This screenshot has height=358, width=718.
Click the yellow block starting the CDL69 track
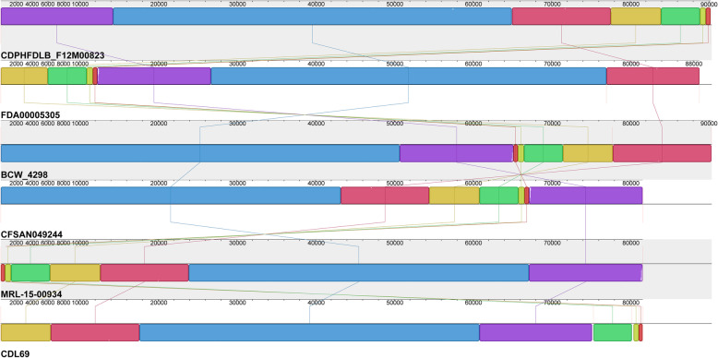26,332
